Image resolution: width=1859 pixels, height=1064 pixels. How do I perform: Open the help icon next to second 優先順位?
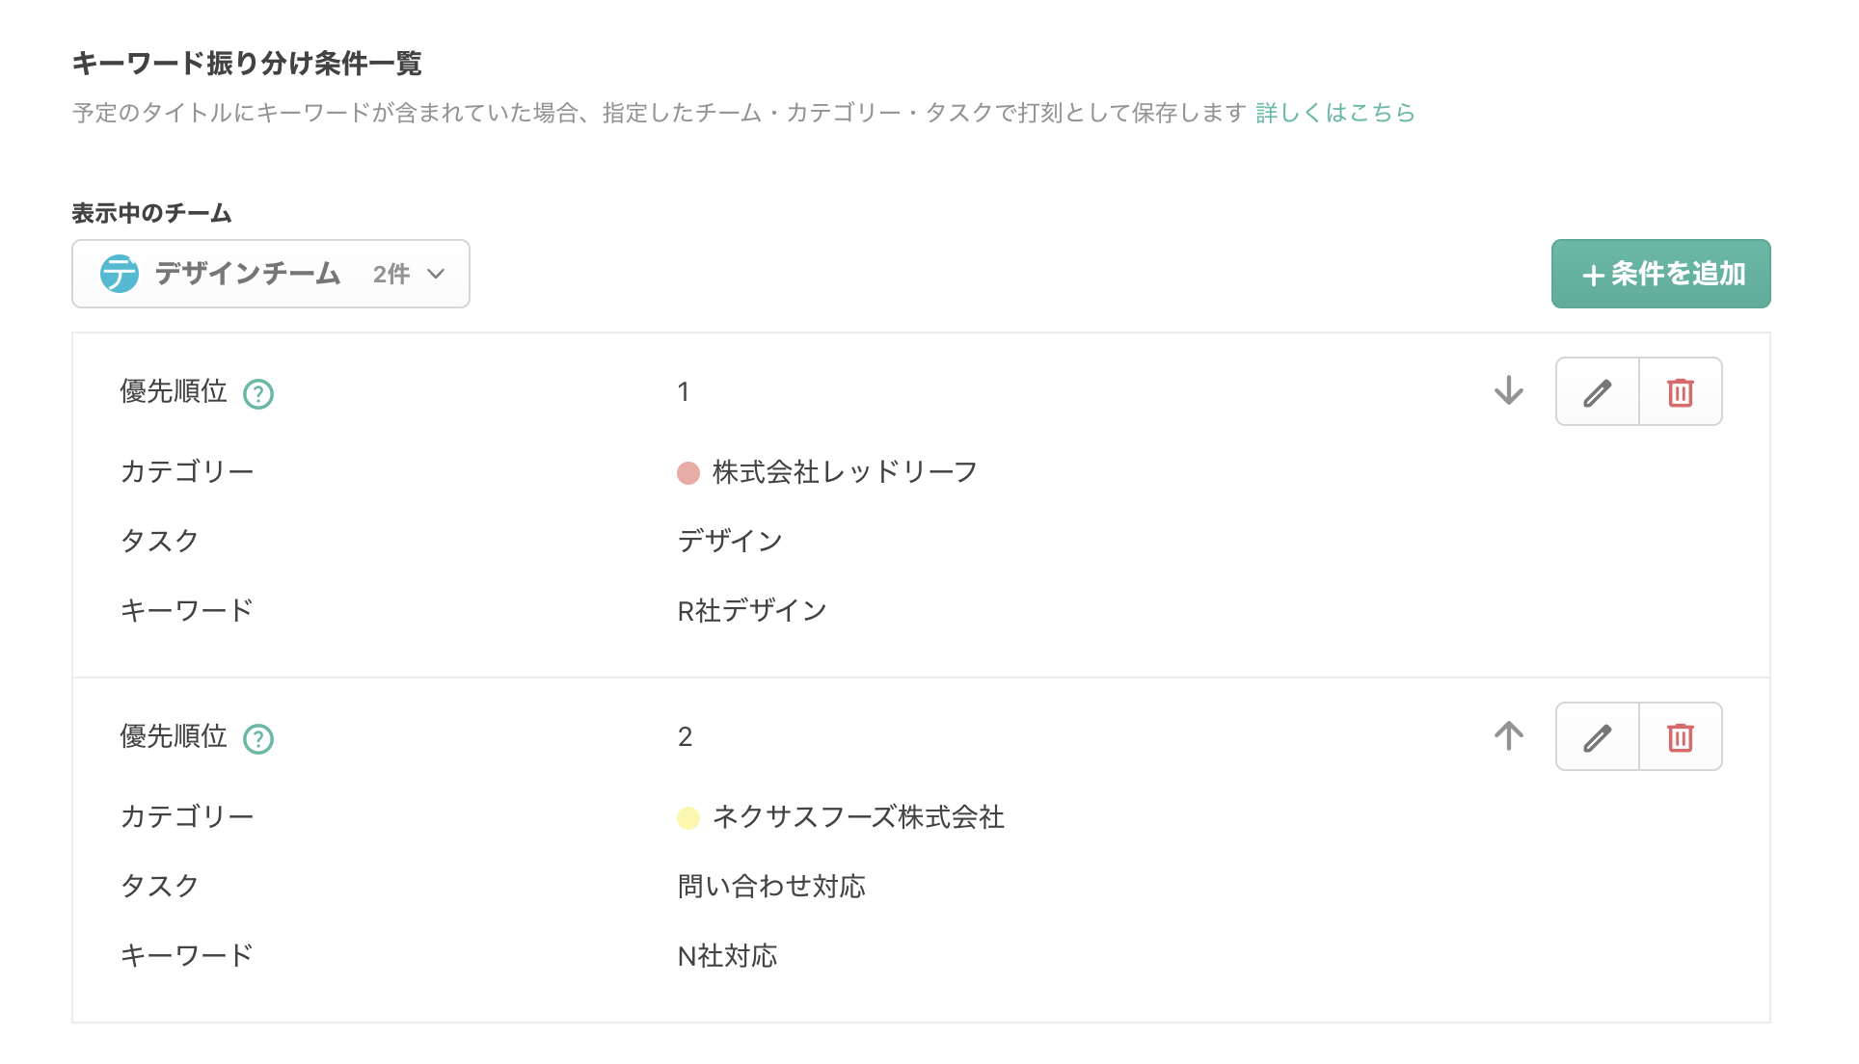pyautogui.click(x=257, y=738)
